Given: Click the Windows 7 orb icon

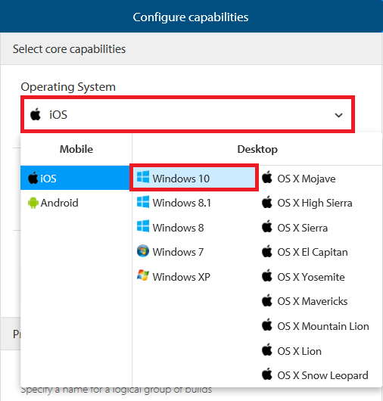Looking at the screenshot, I should coord(143,251).
